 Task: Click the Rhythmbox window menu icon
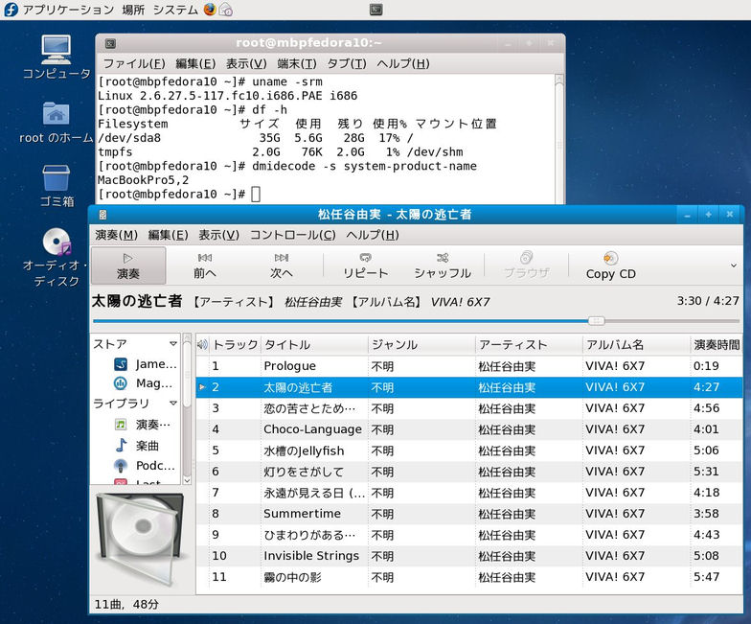click(103, 215)
